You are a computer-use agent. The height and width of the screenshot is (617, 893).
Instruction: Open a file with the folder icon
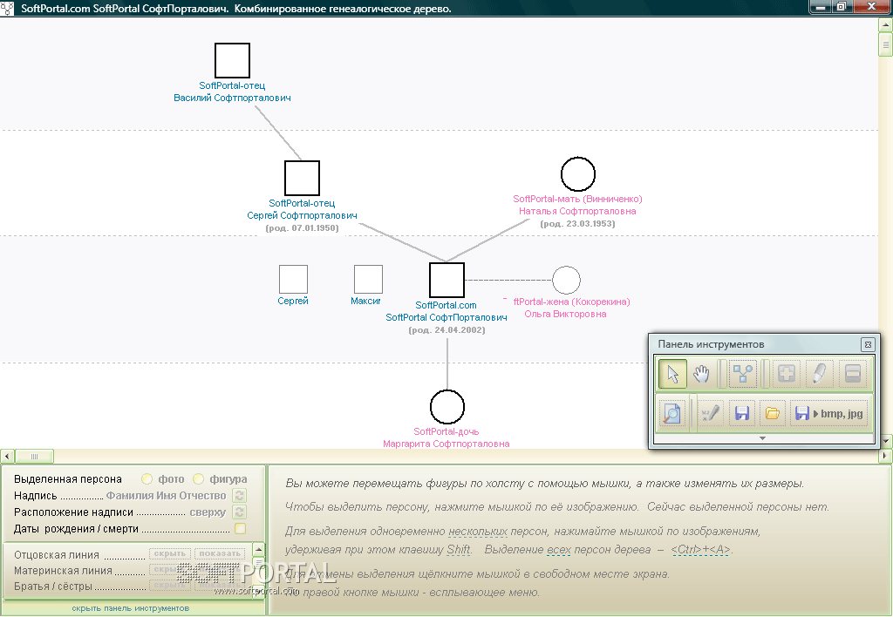pyautogui.click(x=773, y=413)
